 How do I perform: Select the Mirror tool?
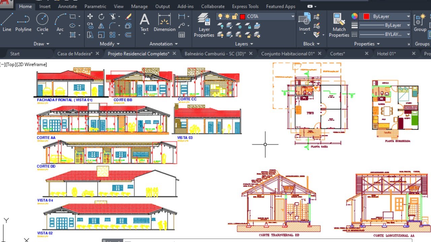pos(101,26)
